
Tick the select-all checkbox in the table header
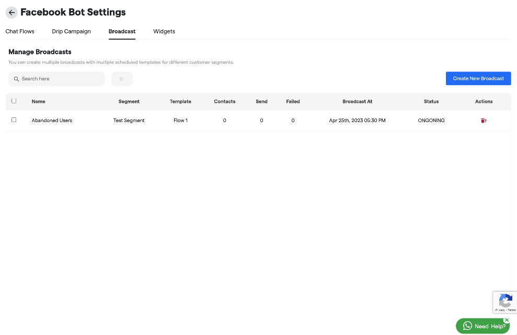pyautogui.click(x=14, y=101)
